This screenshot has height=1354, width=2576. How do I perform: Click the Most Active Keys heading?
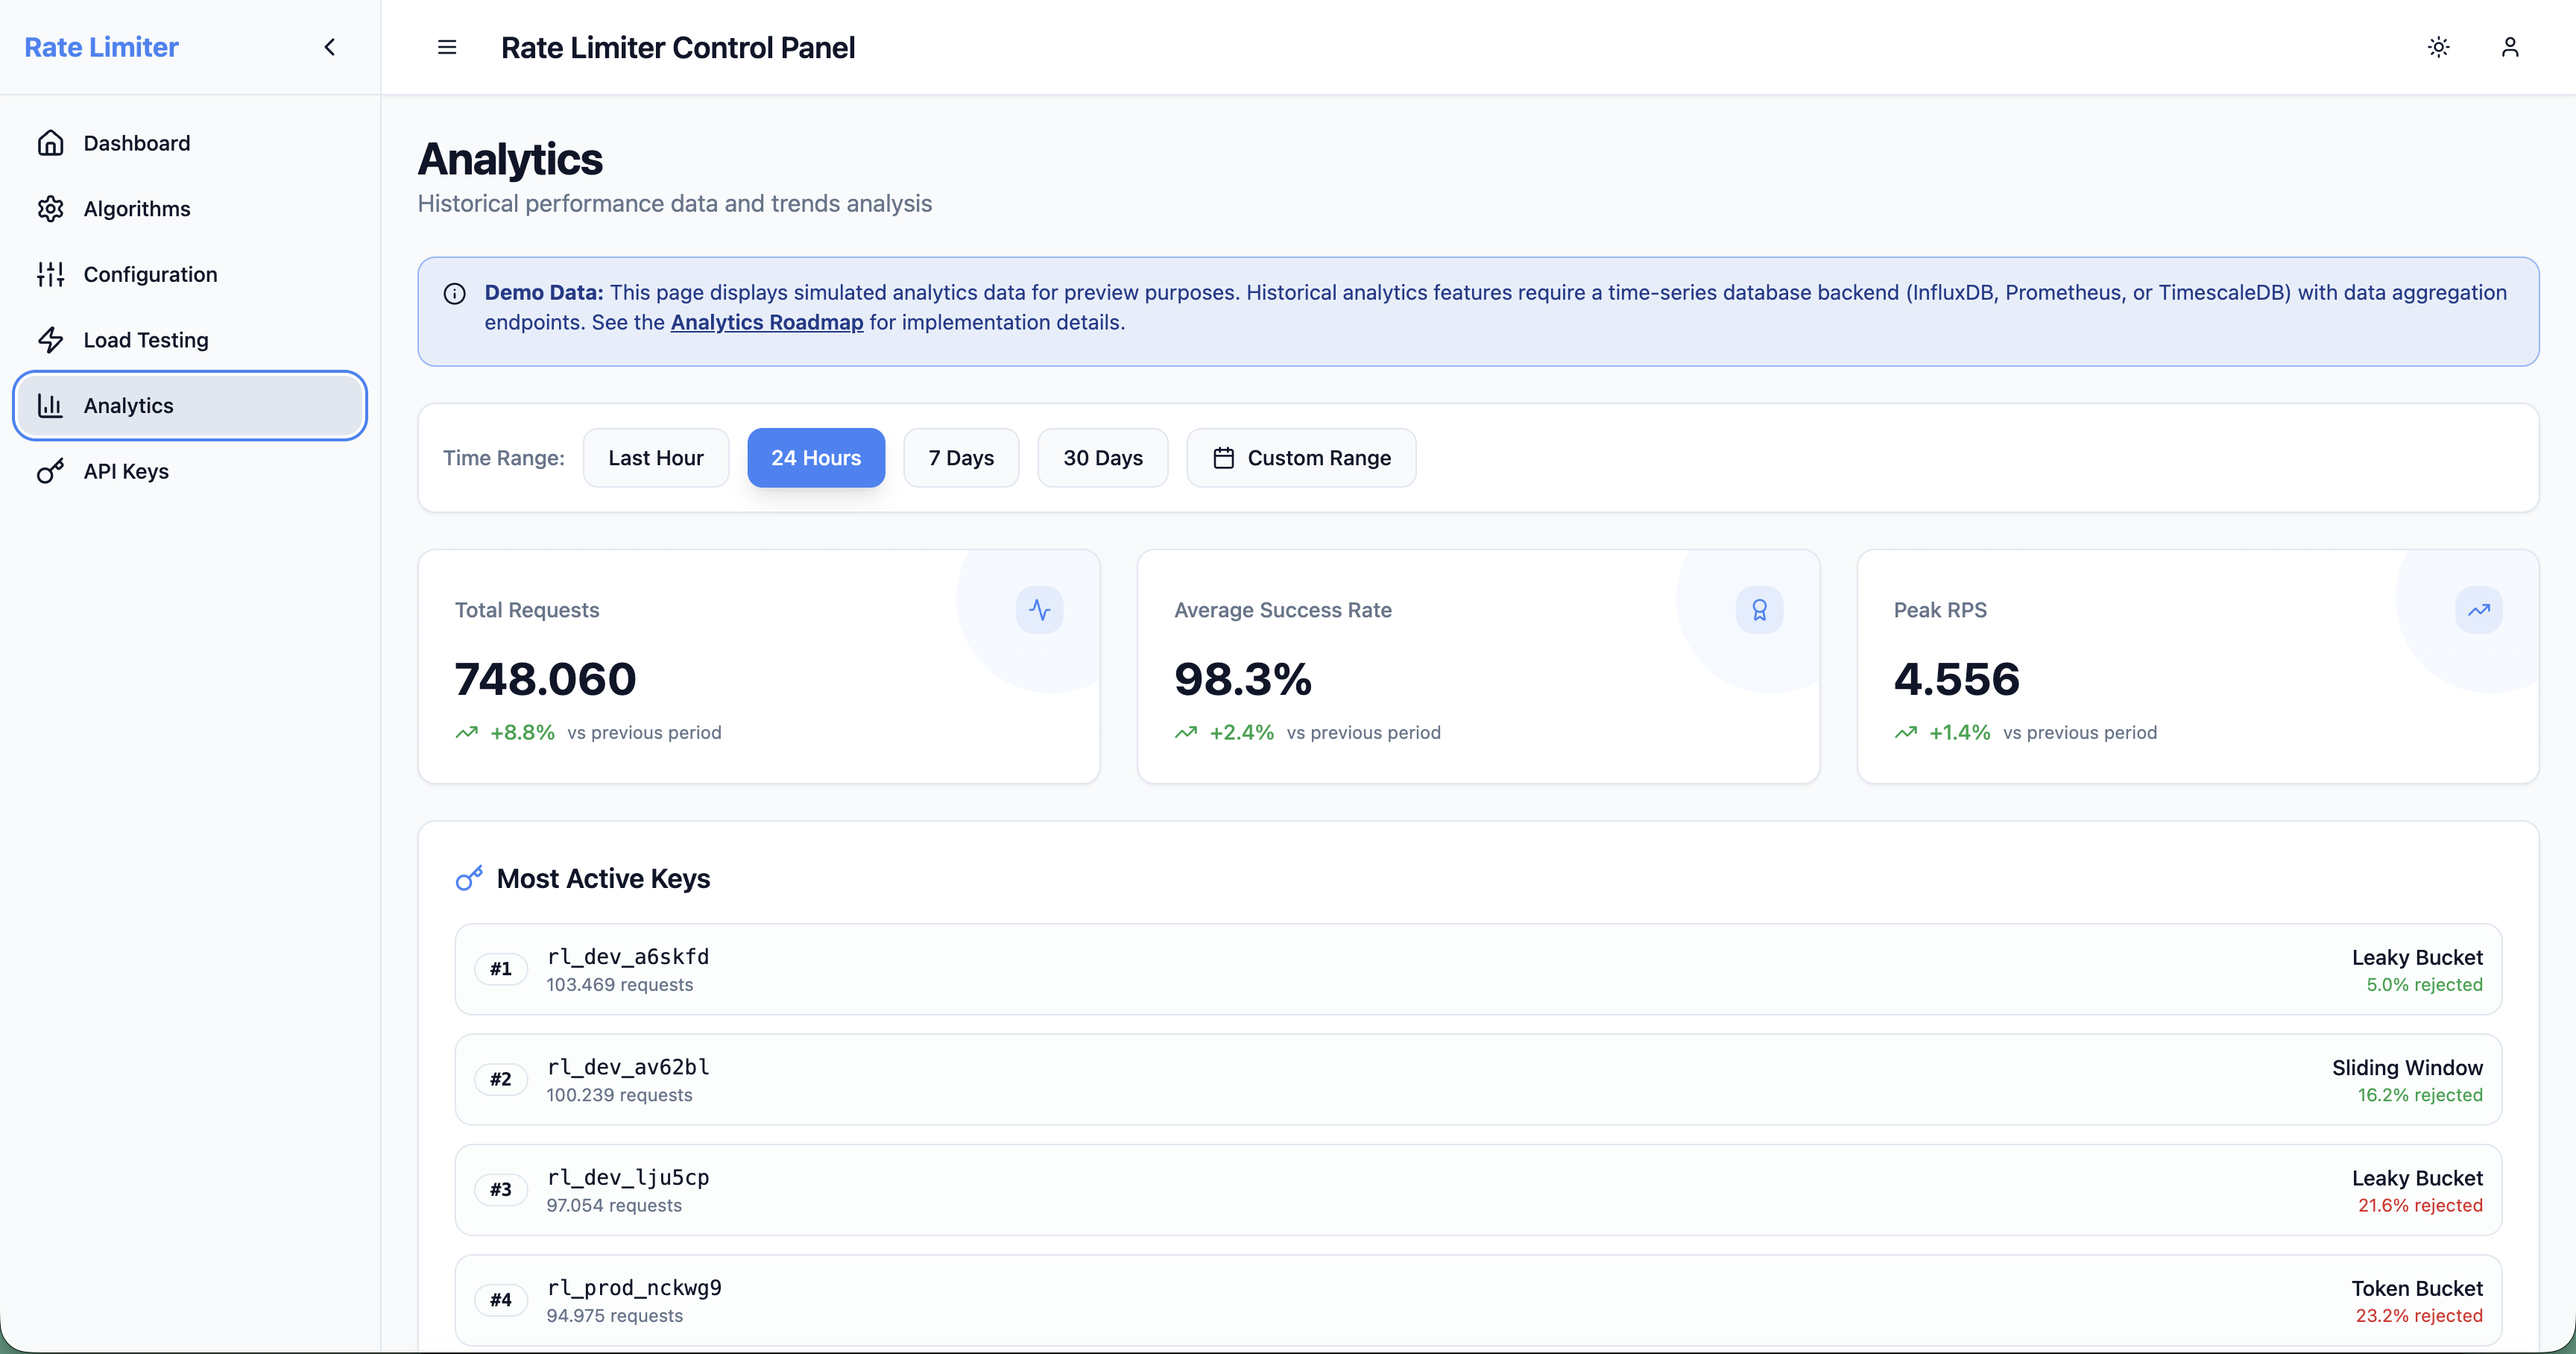pyautogui.click(x=603, y=879)
